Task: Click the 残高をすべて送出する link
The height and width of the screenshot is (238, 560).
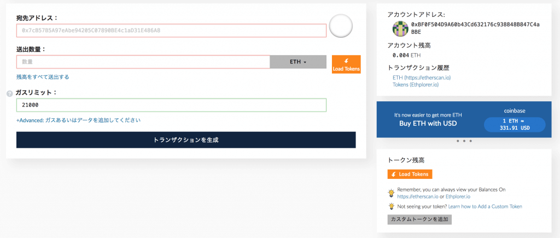Action: (43, 77)
